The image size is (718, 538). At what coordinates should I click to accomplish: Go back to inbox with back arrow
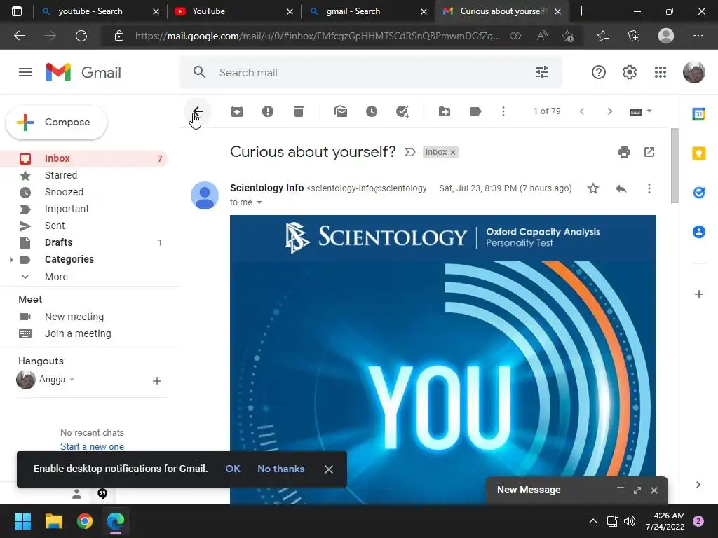coord(197,111)
